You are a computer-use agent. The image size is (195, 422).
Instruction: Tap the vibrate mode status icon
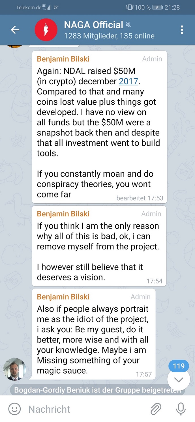point(130,7)
